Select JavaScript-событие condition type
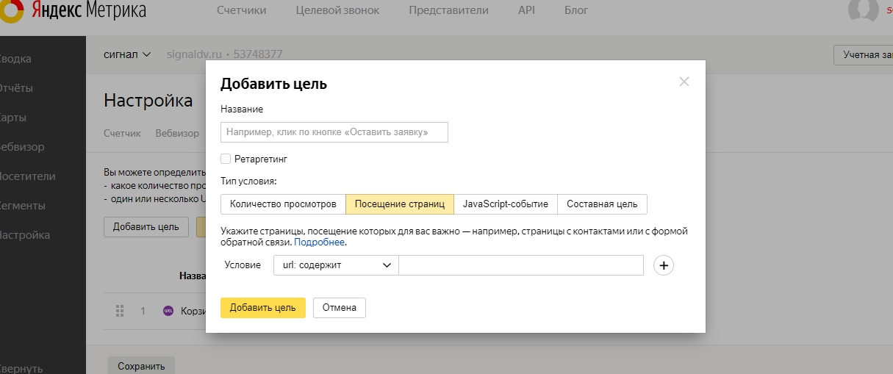Viewport: 893px width, 374px height. click(506, 204)
